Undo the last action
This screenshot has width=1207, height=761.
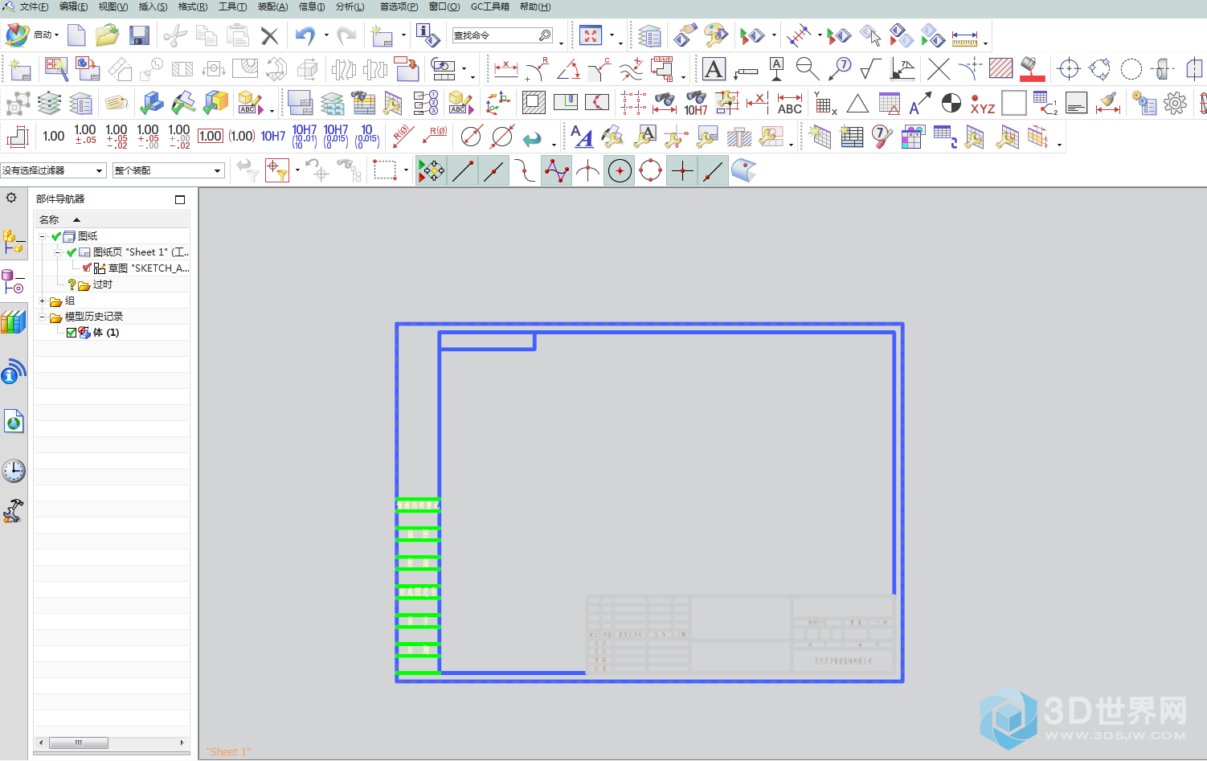coord(305,35)
